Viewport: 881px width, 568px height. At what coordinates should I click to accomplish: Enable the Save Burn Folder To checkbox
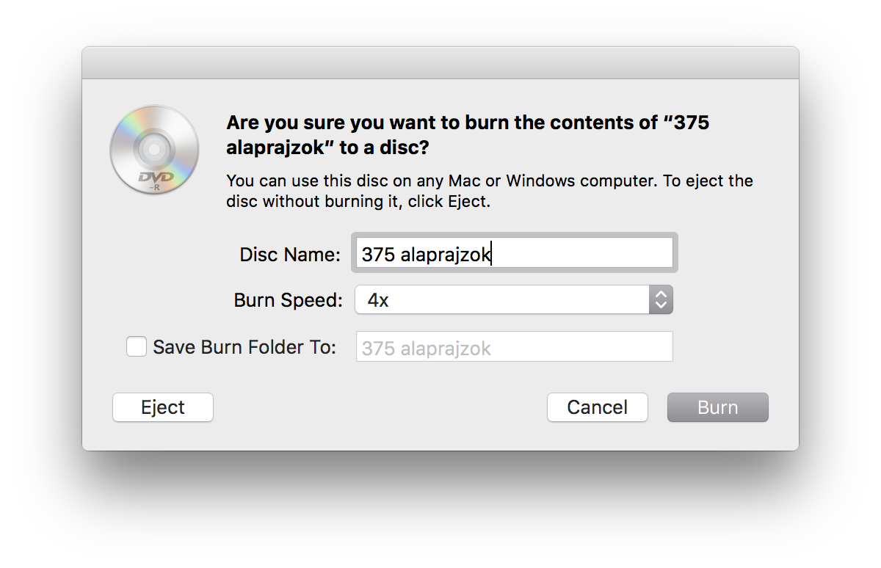tap(137, 346)
